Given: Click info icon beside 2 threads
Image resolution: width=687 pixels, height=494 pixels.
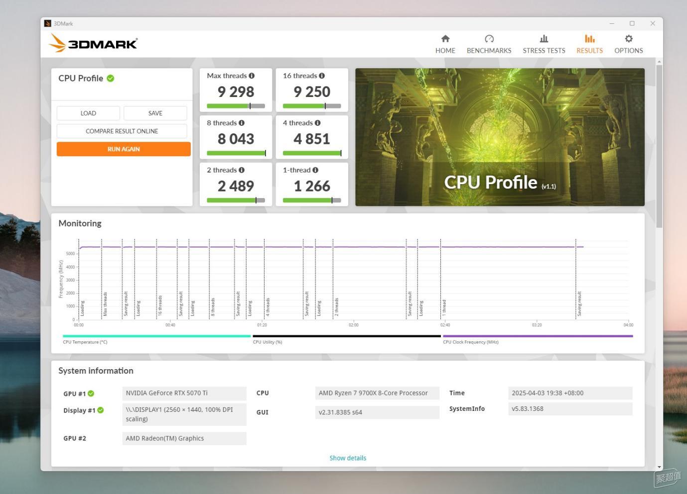Looking at the screenshot, I should [242, 170].
